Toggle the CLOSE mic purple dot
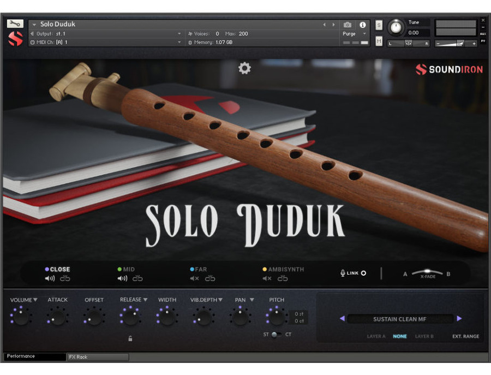 47,269
